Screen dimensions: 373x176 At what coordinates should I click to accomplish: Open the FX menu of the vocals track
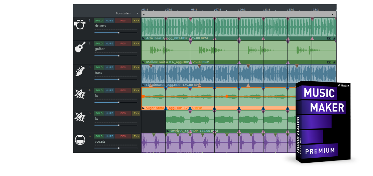point(136,136)
